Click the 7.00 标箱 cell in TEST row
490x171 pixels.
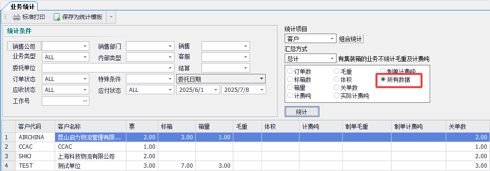[177, 166]
